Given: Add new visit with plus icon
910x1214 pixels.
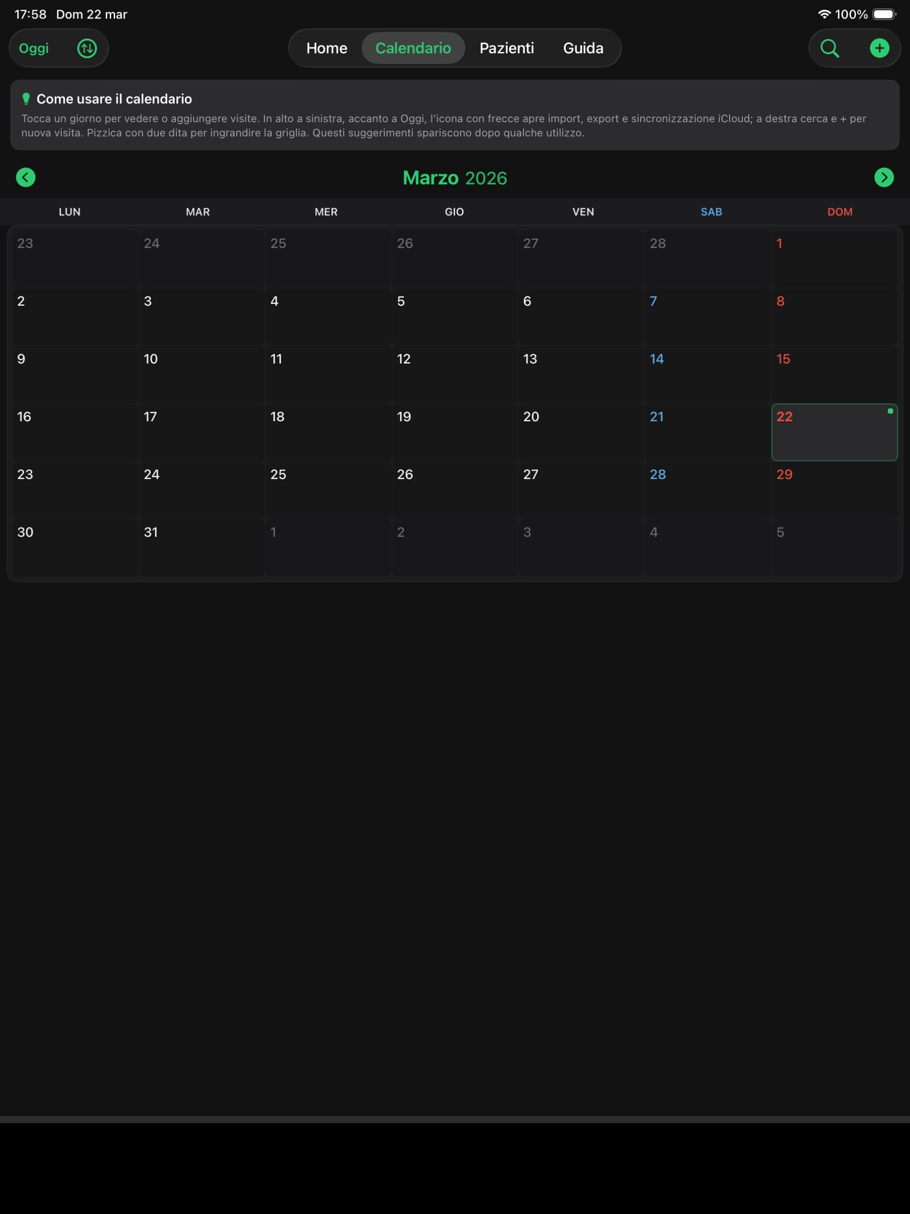Looking at the screenshot, I should point(879,48).
